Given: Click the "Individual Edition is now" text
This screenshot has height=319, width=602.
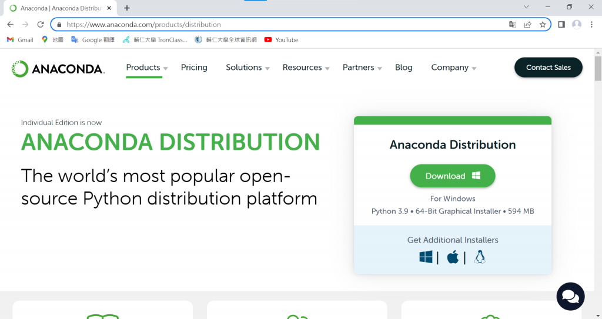Looking at the screenshot, I should point(61,122).
